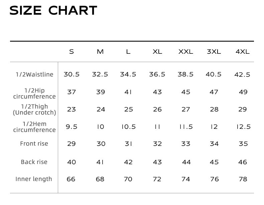264x205 pixels.
Task: Select the L size column header
Action: pos(128,52)
